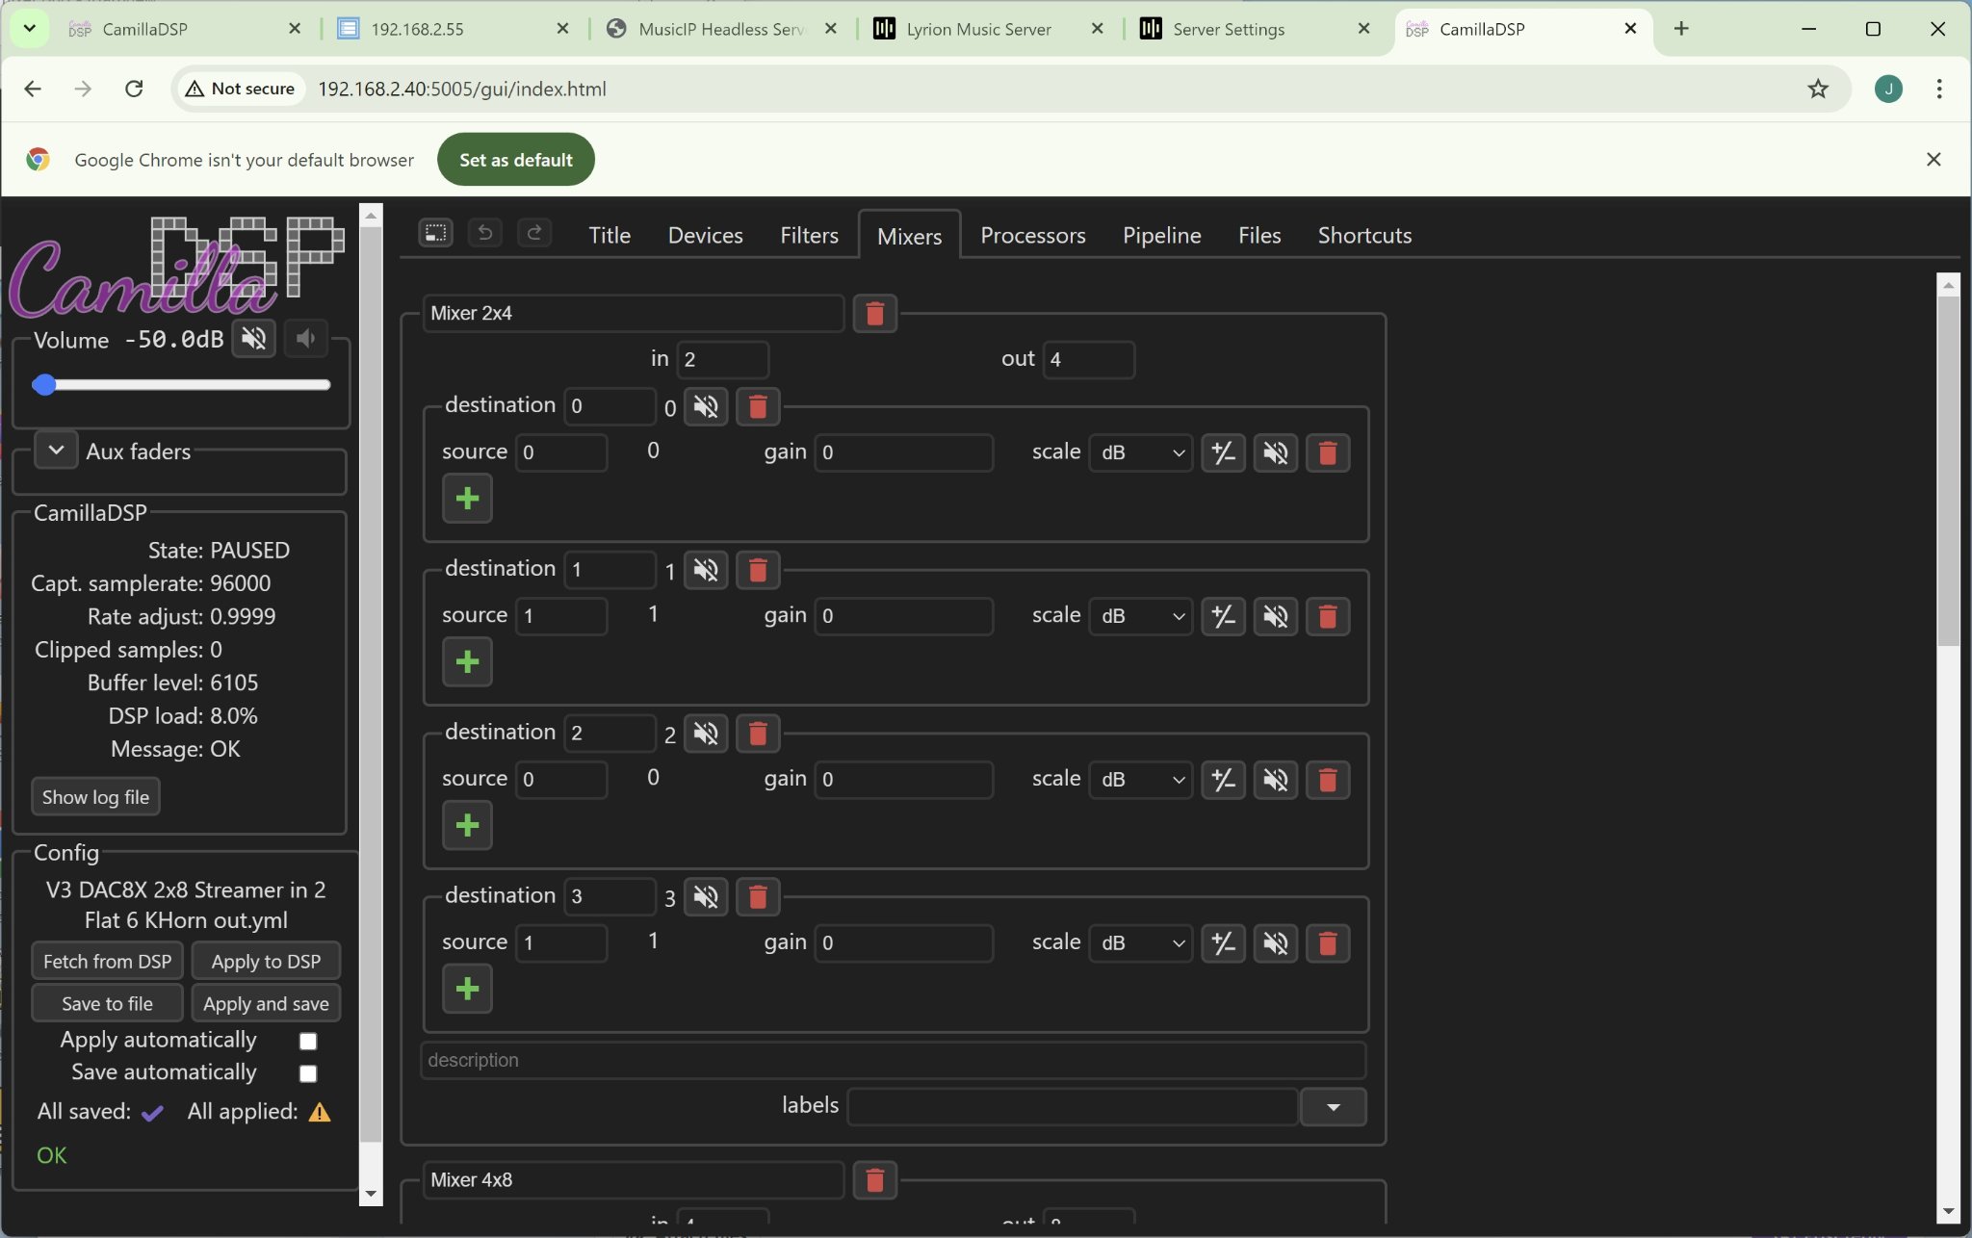This screenshot has height=1238, width=1972.
Task: Click the compact view toggle icon
Action: (436, 233)
